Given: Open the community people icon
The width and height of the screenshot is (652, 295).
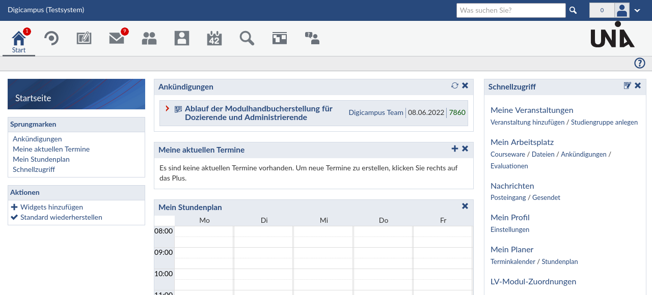Looking at the screenshot, I should point(149,38).
